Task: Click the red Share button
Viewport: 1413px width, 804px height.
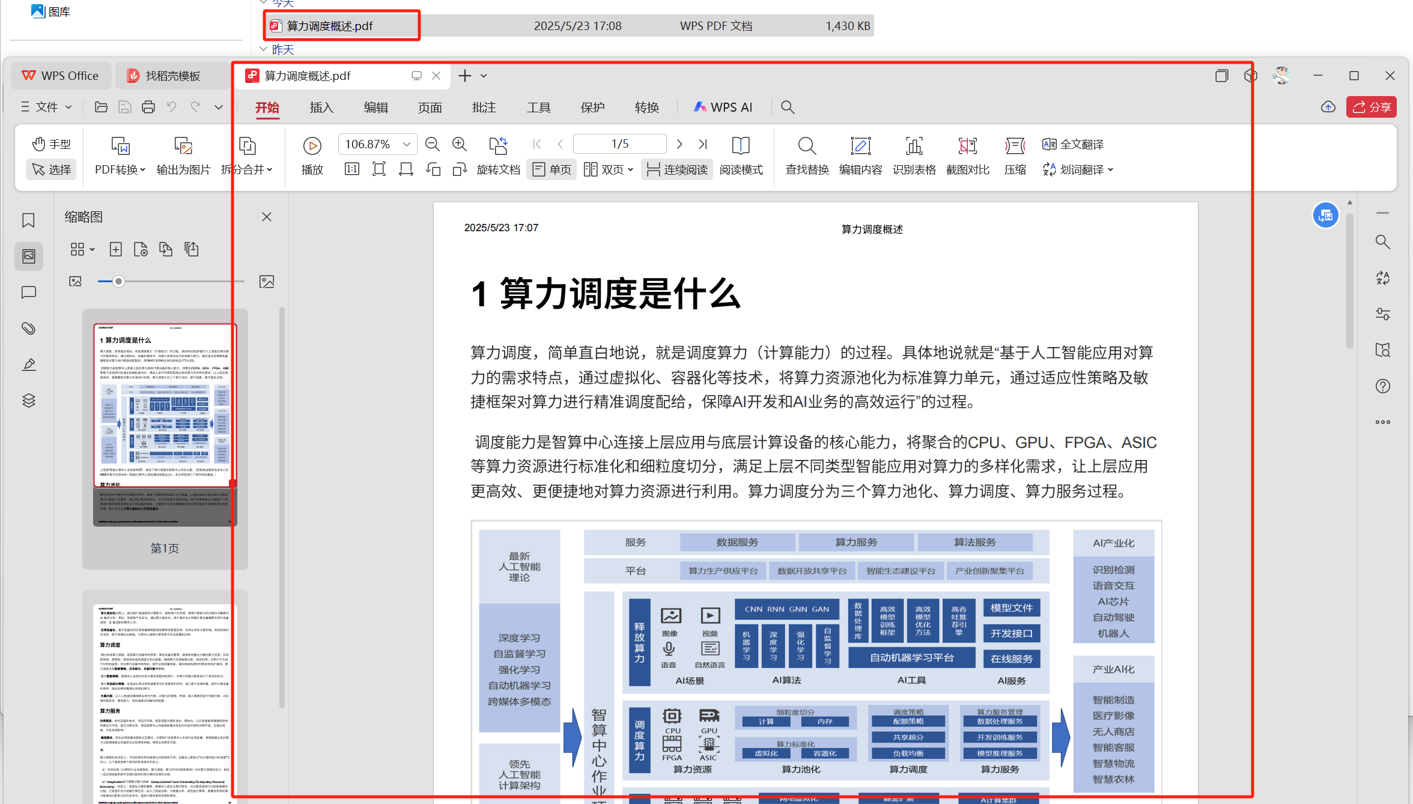Action: point(1371,107)
